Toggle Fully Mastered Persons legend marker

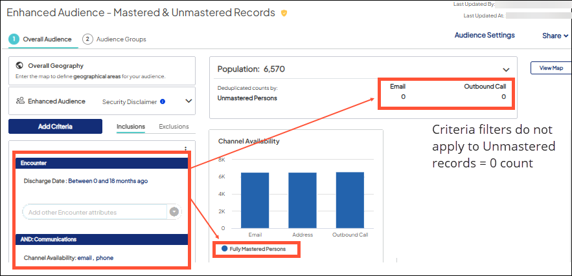pyautogui.click(x=225, y=248)
